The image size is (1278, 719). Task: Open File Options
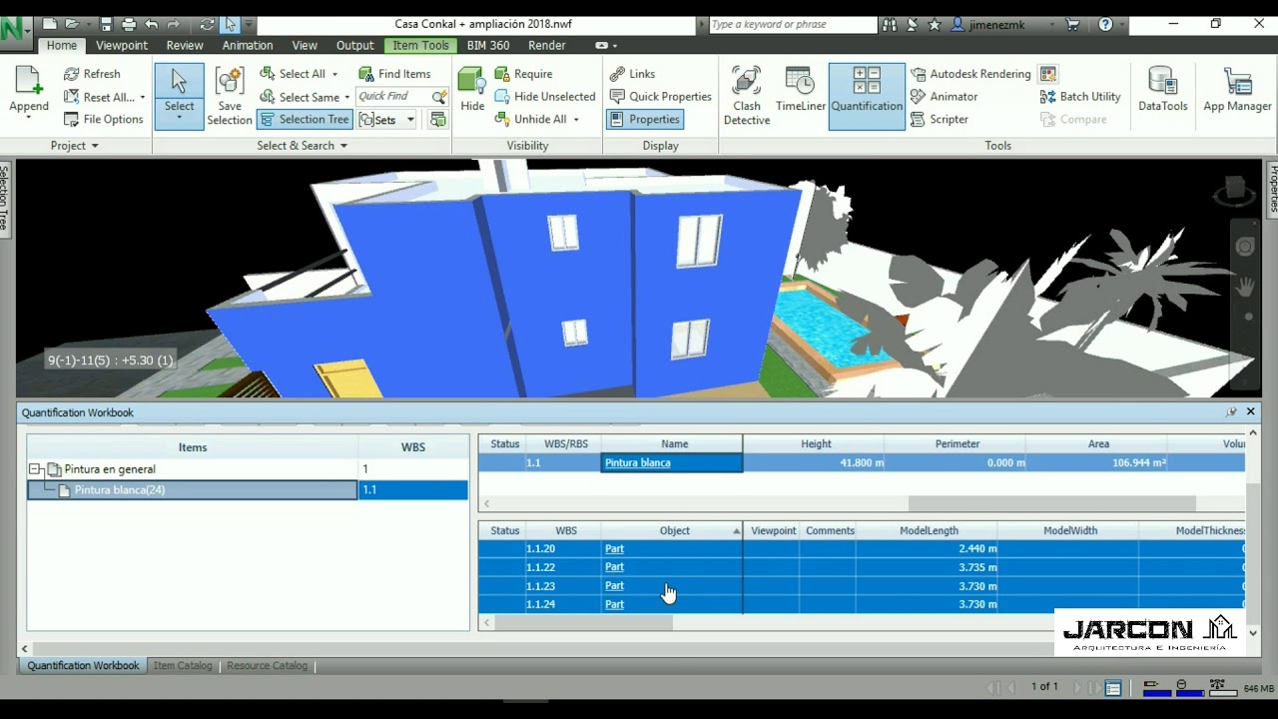(x=104, y=119)
